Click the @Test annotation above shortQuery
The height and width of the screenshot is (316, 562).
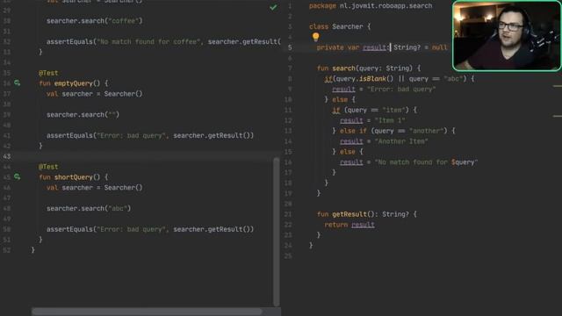click(48, 167)
